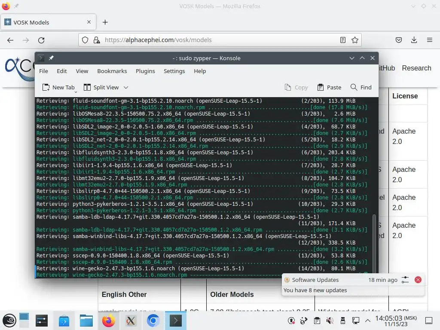Switch to Firefox in the taskbar

tap(108, 321)
